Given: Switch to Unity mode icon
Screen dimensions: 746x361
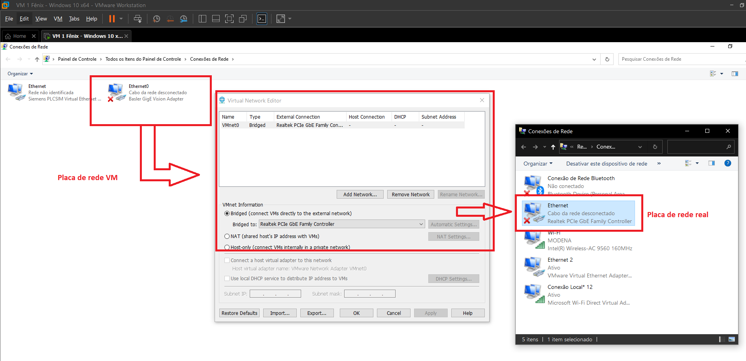Looking at the screenshot, I should 243,19.
